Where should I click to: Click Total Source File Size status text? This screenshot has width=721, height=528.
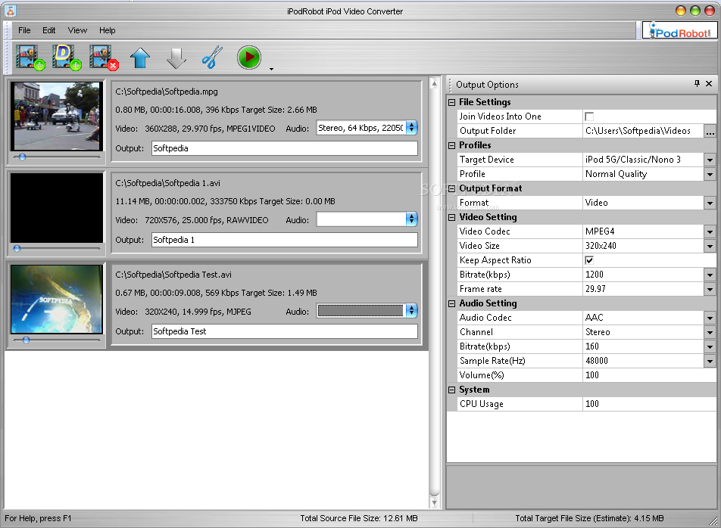point(359,518)
